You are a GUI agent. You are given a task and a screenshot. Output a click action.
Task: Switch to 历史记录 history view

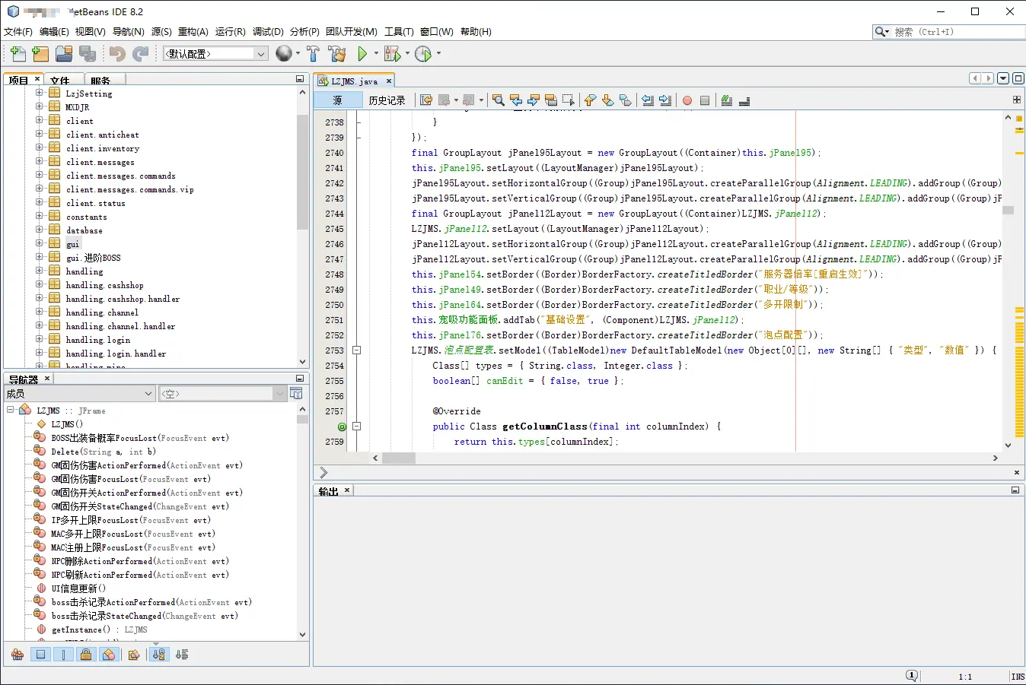coord(387,100)
